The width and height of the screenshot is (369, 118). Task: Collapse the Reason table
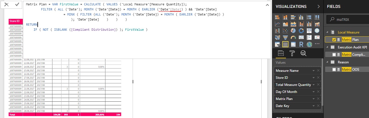click(x=327, y=62)
